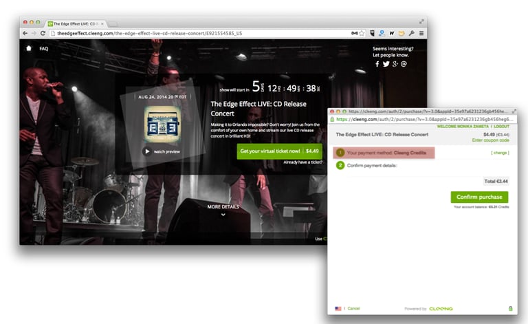Click the browser forward arrow
The width and height of the screenshot is (528, 324).
pyautogui.click(x=34, y=33)
